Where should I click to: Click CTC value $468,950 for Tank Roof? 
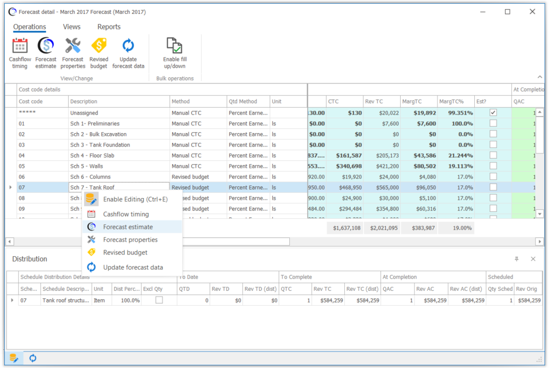[x=345, y=187]
